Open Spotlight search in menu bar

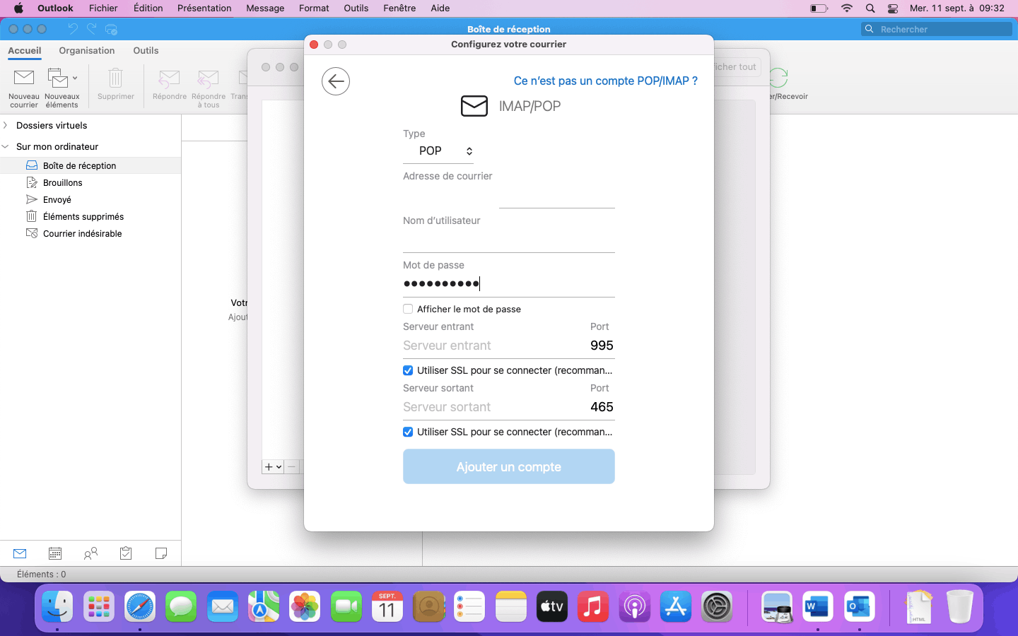(x=870, y=8)
